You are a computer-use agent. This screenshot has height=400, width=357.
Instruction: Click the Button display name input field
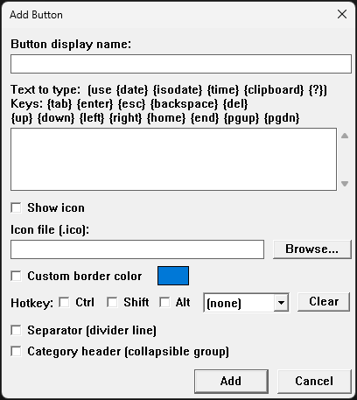pyautogui.click(x=181, y=64)
